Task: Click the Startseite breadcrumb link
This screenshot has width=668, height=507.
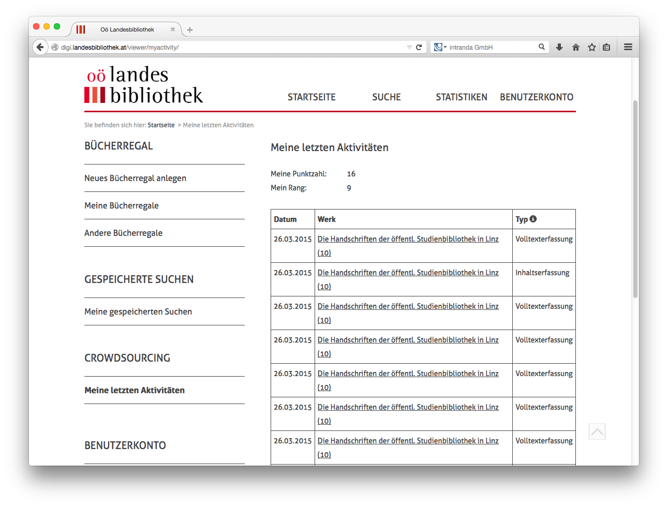Action: (161, 125)
